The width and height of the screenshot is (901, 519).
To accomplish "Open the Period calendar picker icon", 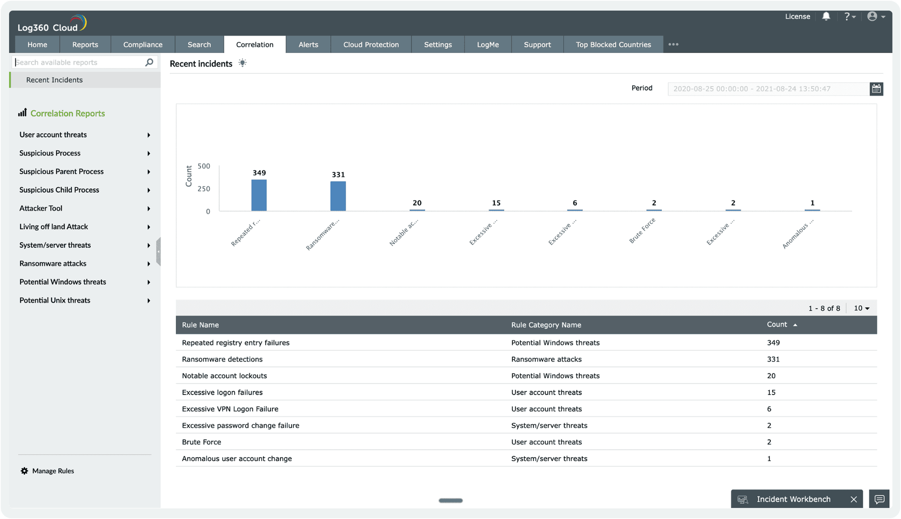I will click(x=876, y=89).
